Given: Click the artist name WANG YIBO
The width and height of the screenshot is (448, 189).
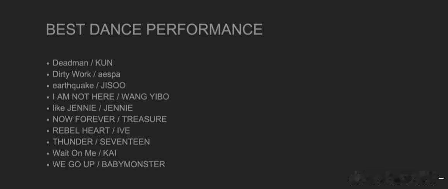Looking at the screenshot, I should 145,97.
